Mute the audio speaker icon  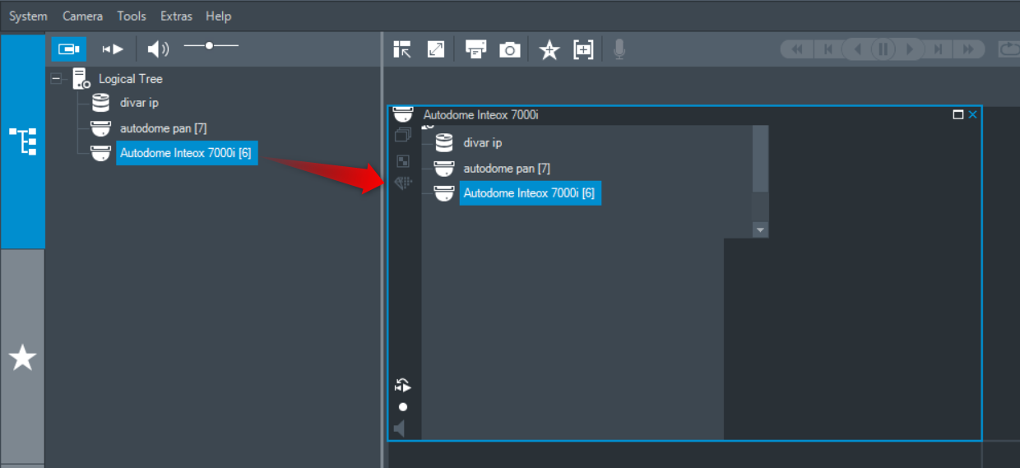157,49
